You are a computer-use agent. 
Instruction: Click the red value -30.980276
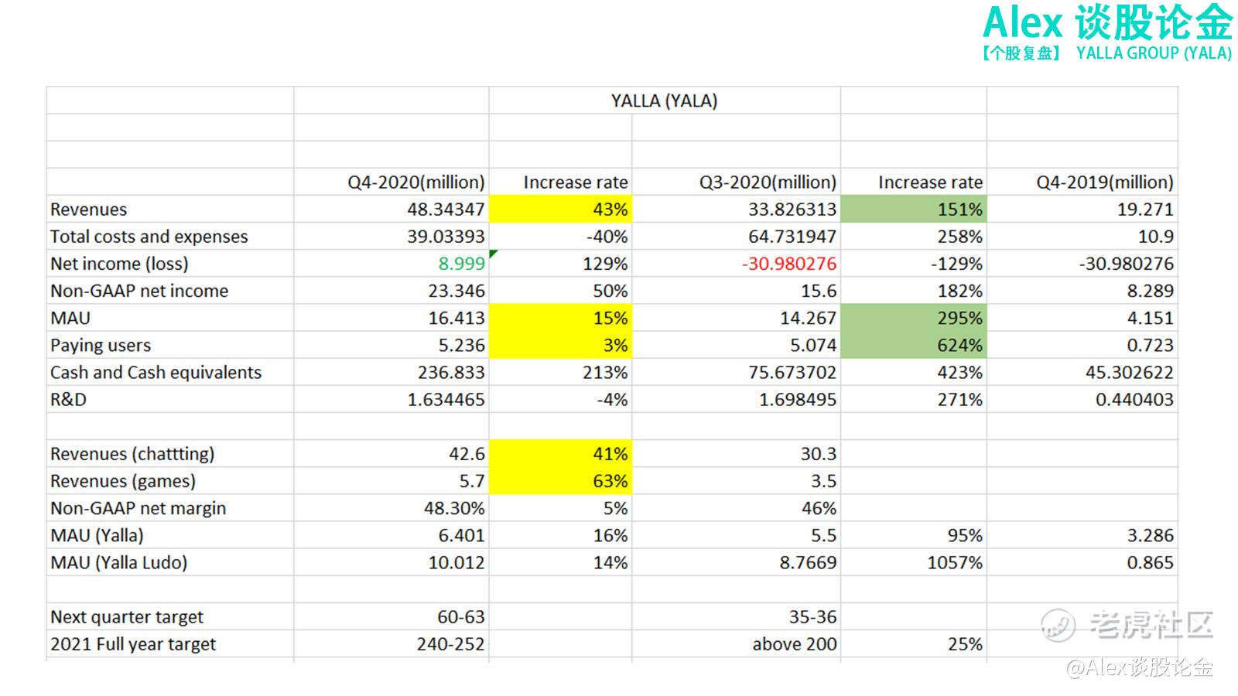(x=789, y=264)
